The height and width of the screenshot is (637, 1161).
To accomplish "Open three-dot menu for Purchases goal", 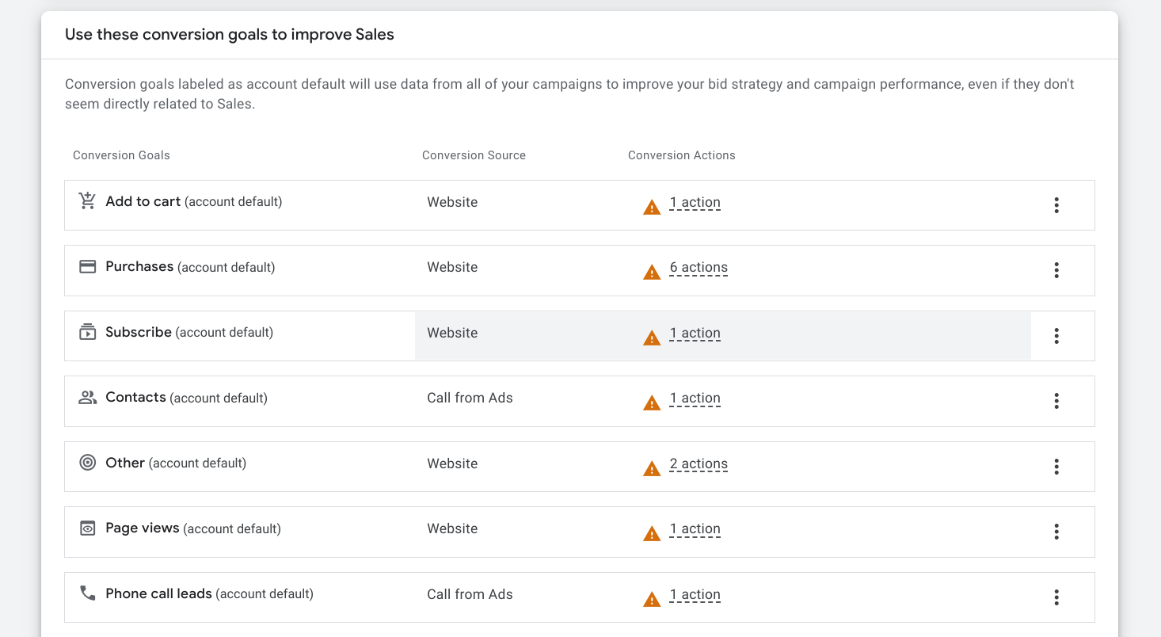I will (1056, 270).
